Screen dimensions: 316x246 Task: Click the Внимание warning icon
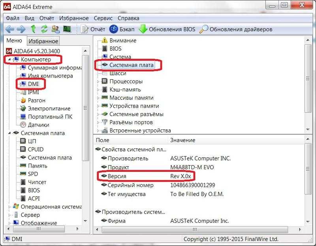[x=105, y=41]
